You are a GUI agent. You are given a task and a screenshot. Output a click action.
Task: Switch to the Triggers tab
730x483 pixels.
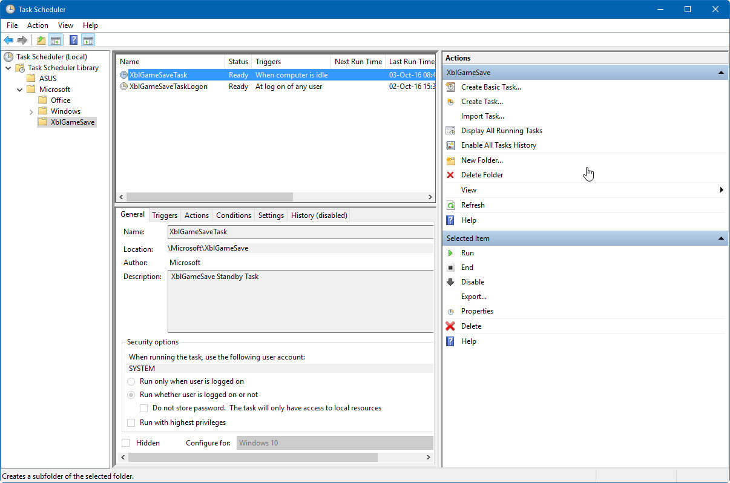tap(165, 215)
